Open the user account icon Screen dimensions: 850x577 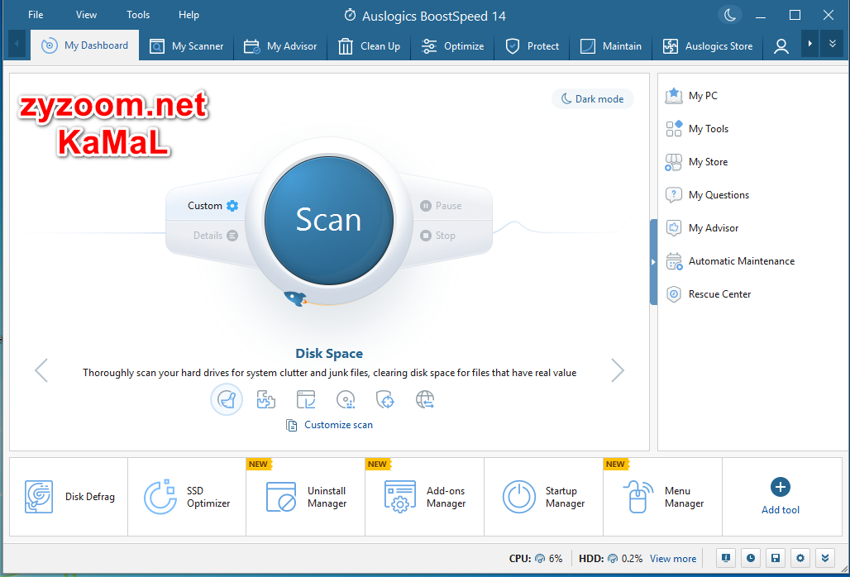(781, 46)
